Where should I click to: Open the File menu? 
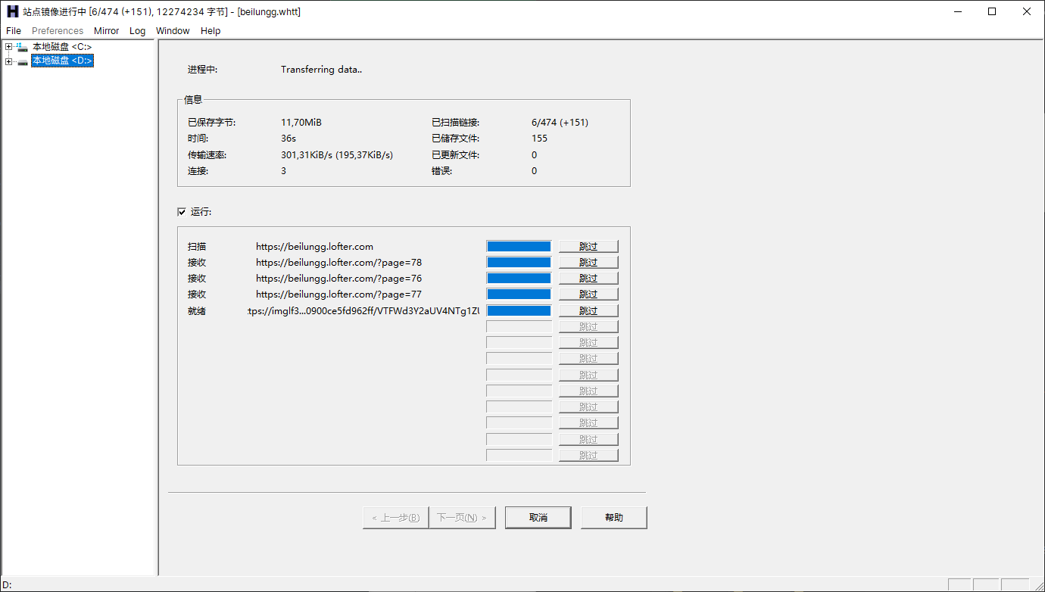14,31
